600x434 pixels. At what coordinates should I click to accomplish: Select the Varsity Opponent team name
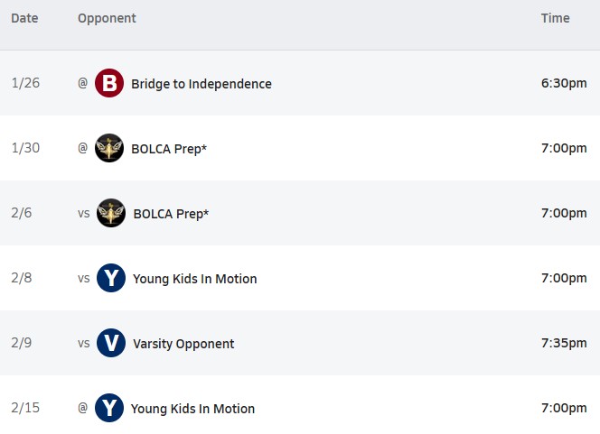[x=183, y=344]
